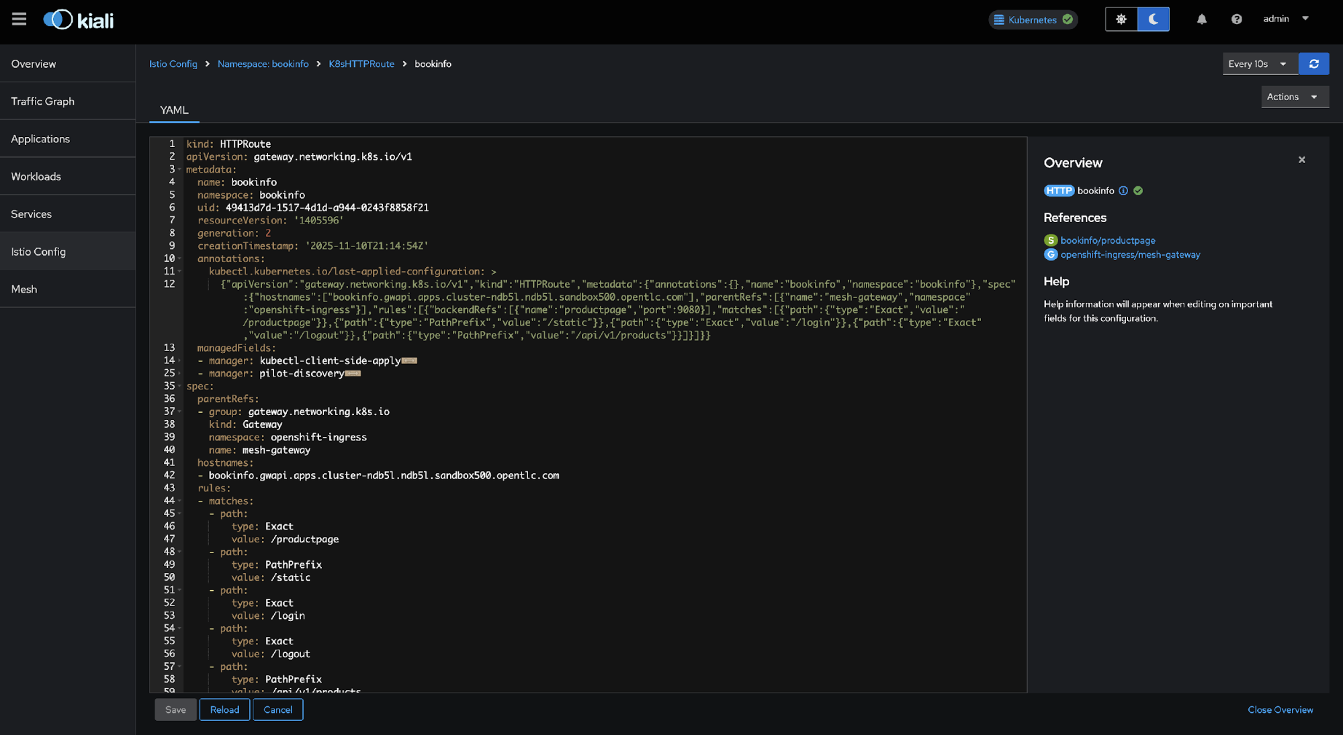This screenshot has height=735, width=1343.
Task: Switch to dark theme moon toggle
Action: tap(1153, 19)
